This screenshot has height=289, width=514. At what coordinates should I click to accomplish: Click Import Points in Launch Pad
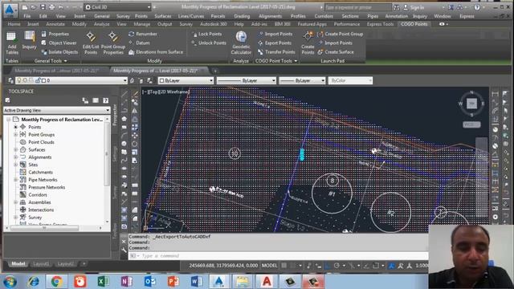coord(335,43)
